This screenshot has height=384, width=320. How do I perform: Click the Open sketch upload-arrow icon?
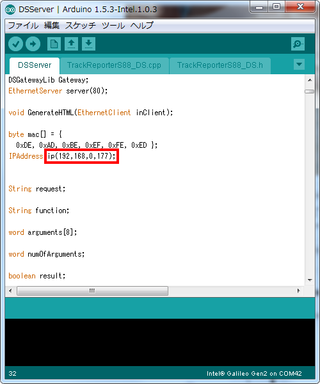71,44
